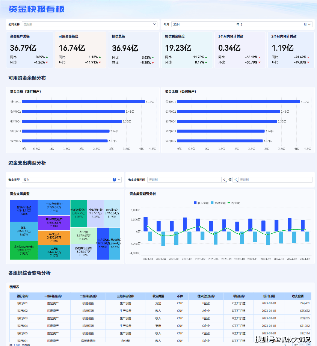Click the red down arrow beside -49.80% 环比
Image resolution: width=317 pixels, height=346 pixels.
[x=308, y=62]
